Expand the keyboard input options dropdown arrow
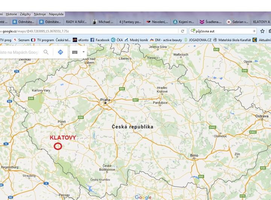The width and height of the screenshot is (271, 200). tap(83, 52)
